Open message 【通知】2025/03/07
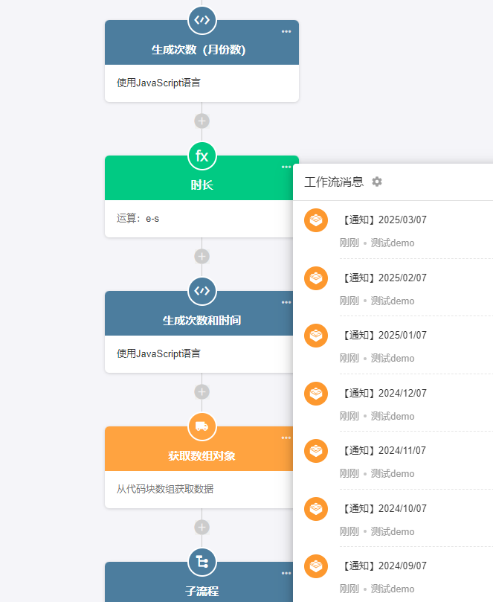The height and width of the screenshot is (602, 493). click(383, 220)
